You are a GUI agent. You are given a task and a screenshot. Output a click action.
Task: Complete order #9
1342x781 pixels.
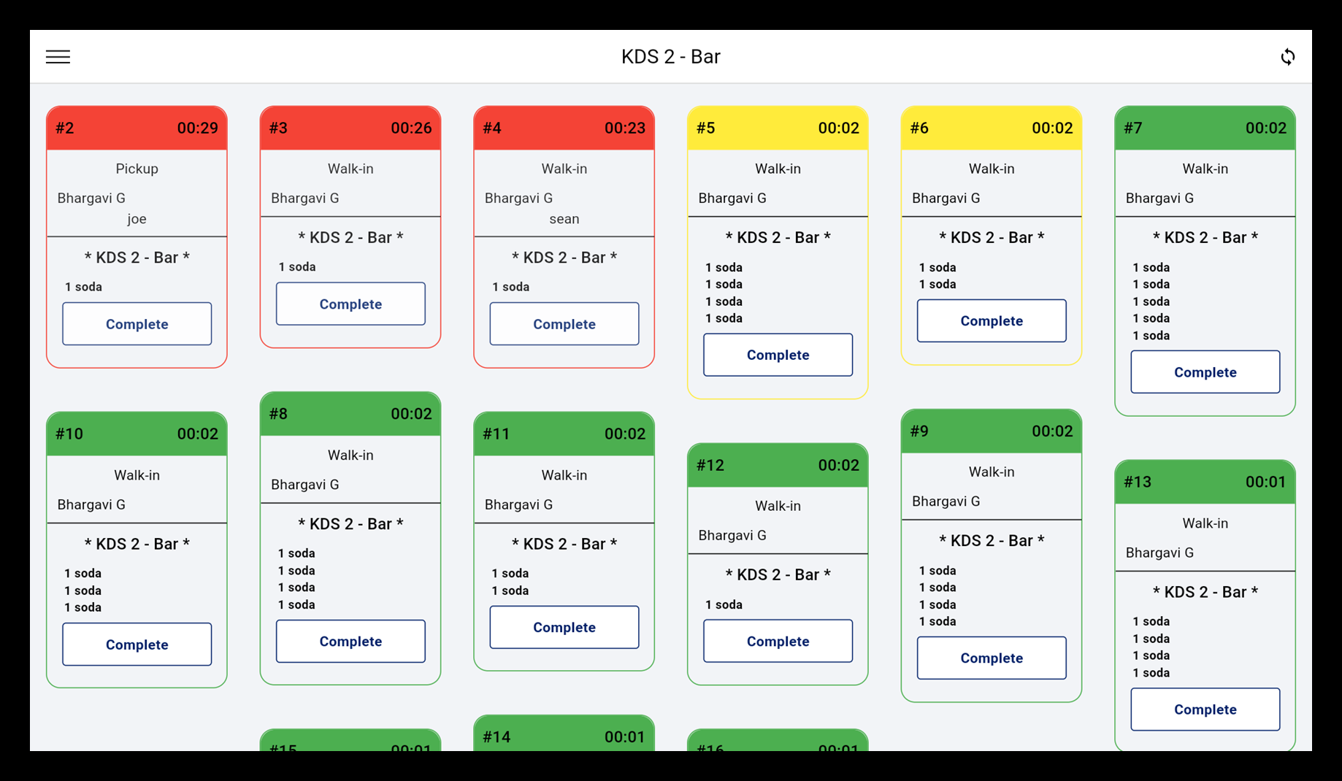[991, 658]
